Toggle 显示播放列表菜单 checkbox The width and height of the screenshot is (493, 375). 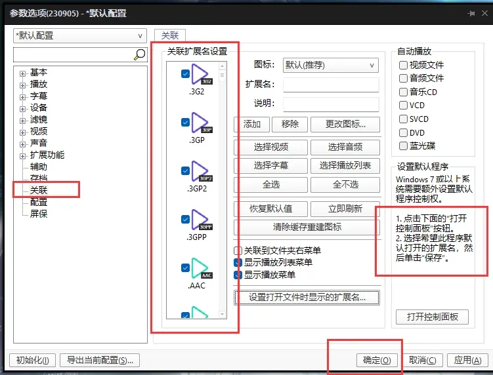pyautogui.click(x=238, y=262)
